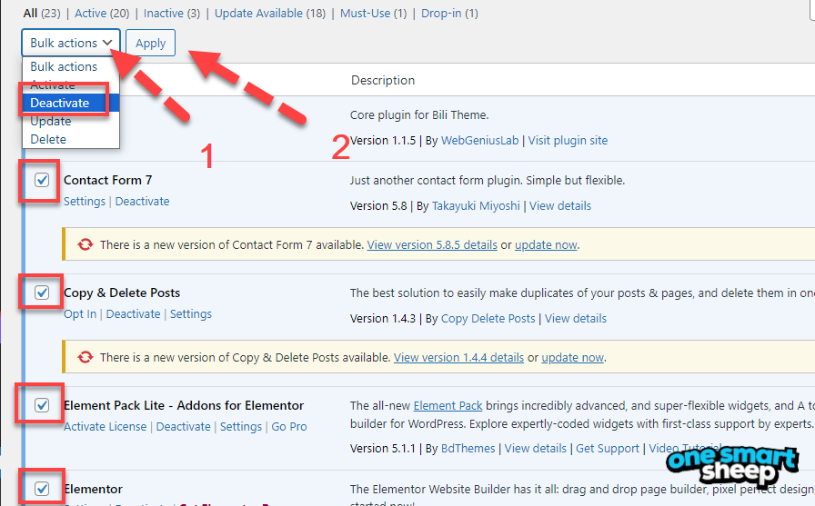Filter plugins by Inactive (3)
Screen dimensions: 815x506
coord(172,13)
